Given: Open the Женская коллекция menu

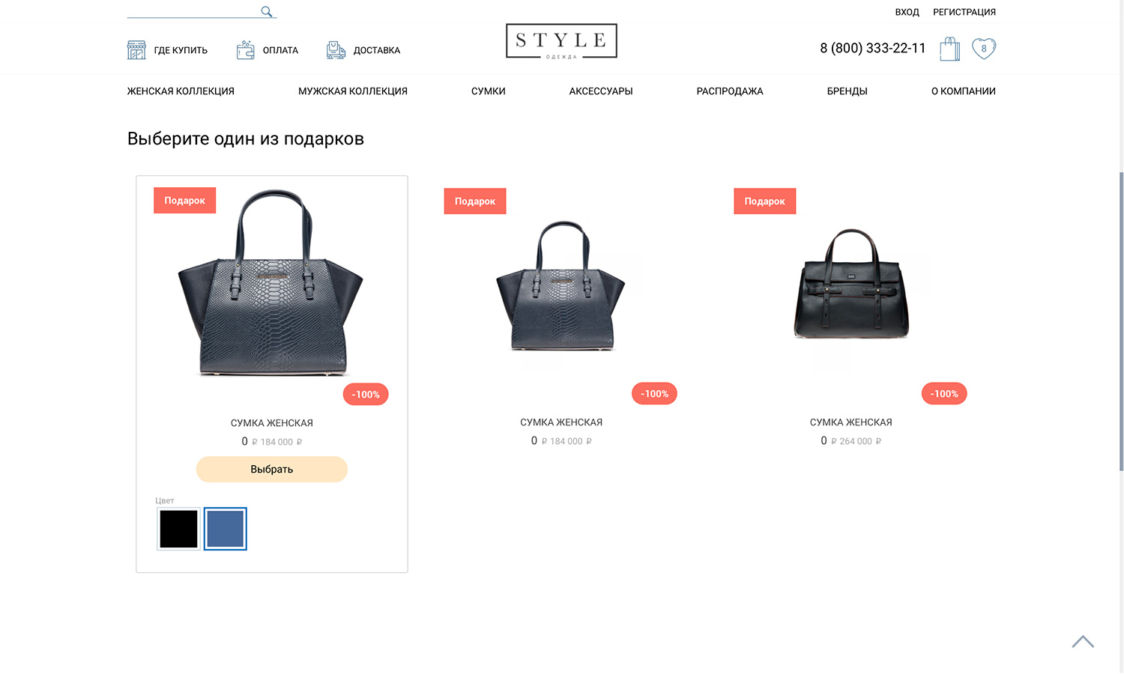Looking at the screenshot, I should 181,91.
